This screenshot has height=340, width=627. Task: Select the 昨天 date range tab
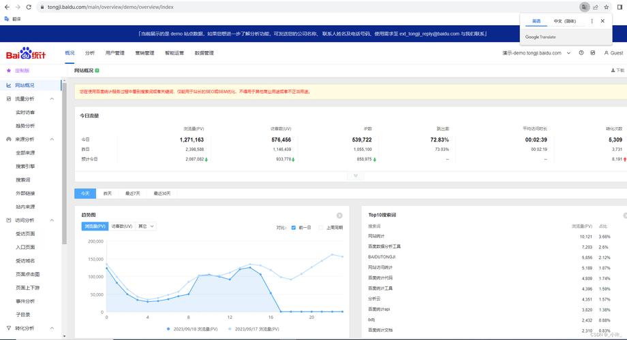[107, 194]
